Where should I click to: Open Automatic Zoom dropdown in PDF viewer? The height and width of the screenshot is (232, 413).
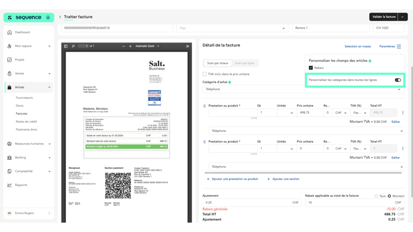(147, 46)
